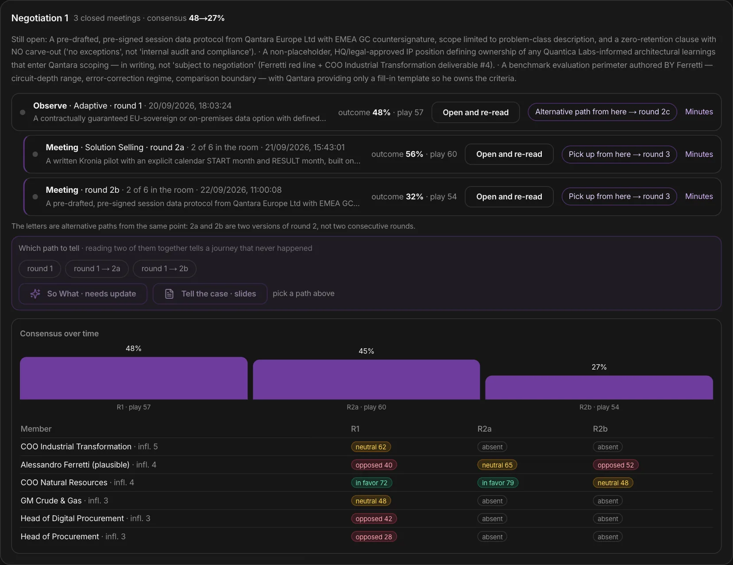Start alternative path from here to round 2c
The height and width of the screenshot is (565, 733).
[x=602, y=112]
